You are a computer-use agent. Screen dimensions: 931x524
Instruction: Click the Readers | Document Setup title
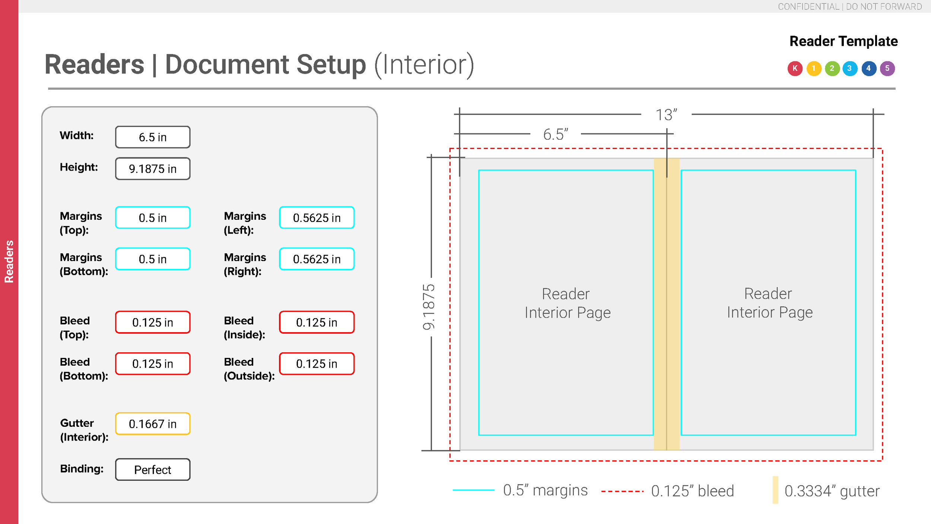(259, 65)
